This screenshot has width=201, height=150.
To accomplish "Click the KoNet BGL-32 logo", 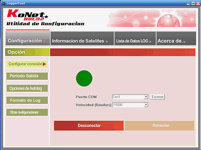I will (x=27, y=15).
